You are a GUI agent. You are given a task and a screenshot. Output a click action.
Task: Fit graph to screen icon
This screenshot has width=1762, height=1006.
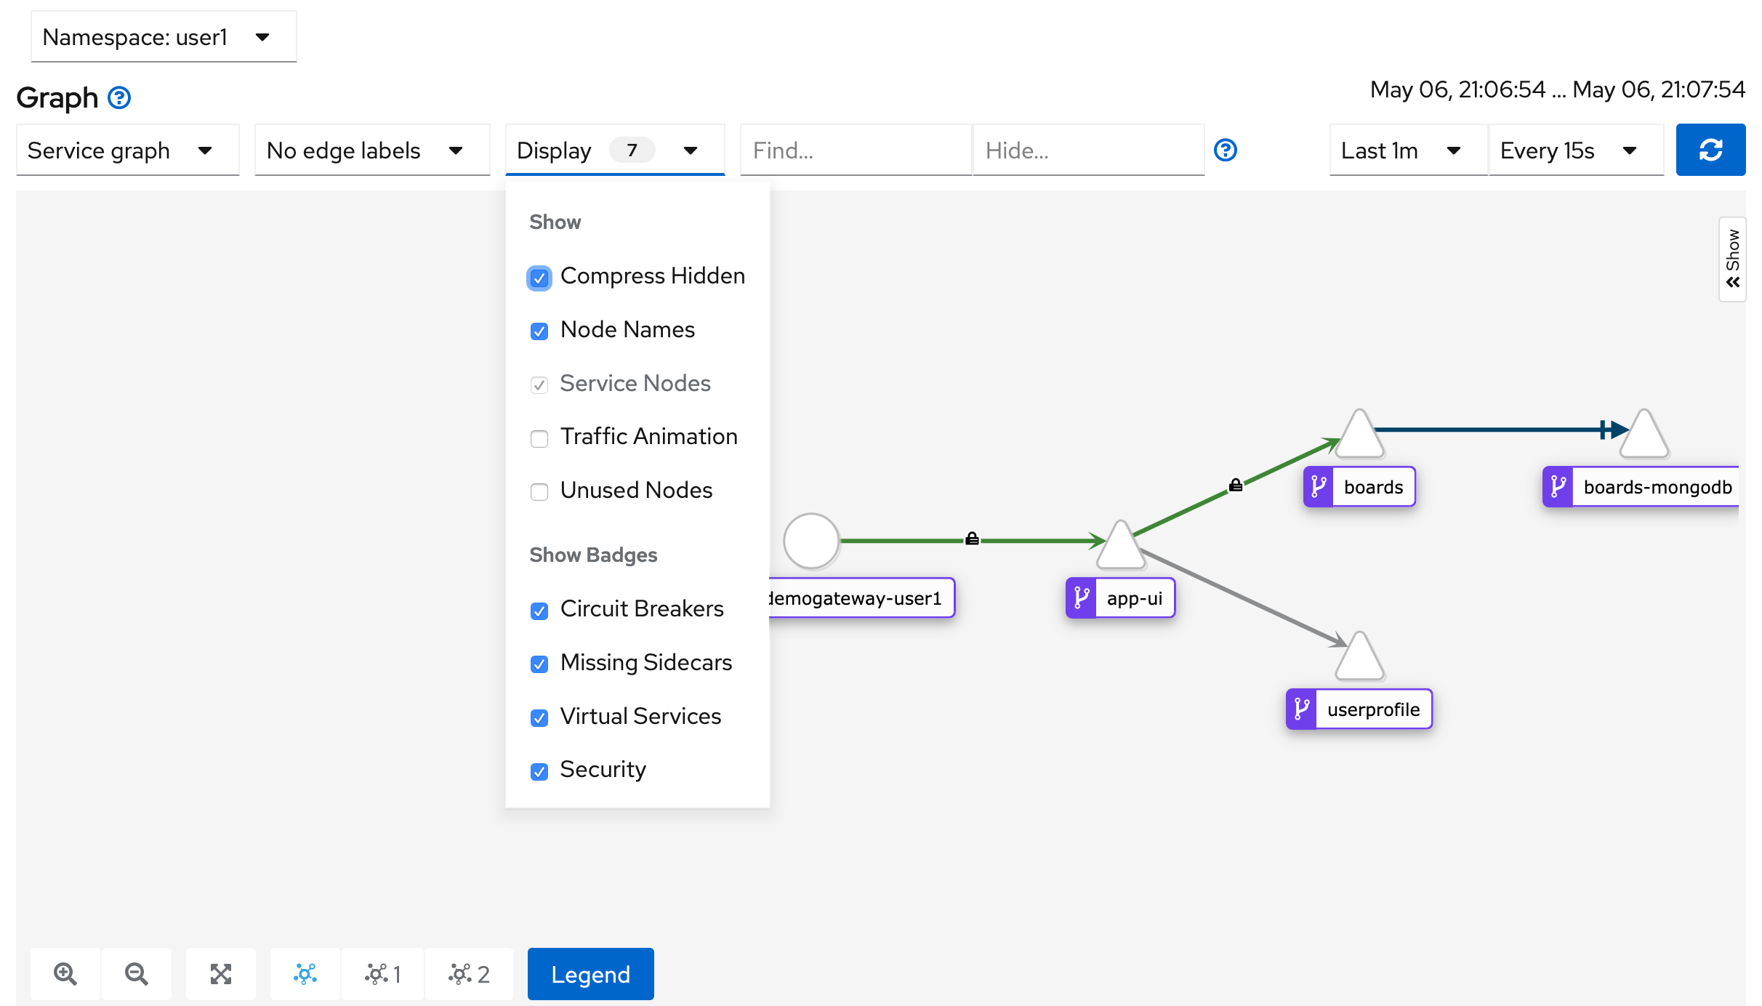pyautogui.click(x=221, y=973)
